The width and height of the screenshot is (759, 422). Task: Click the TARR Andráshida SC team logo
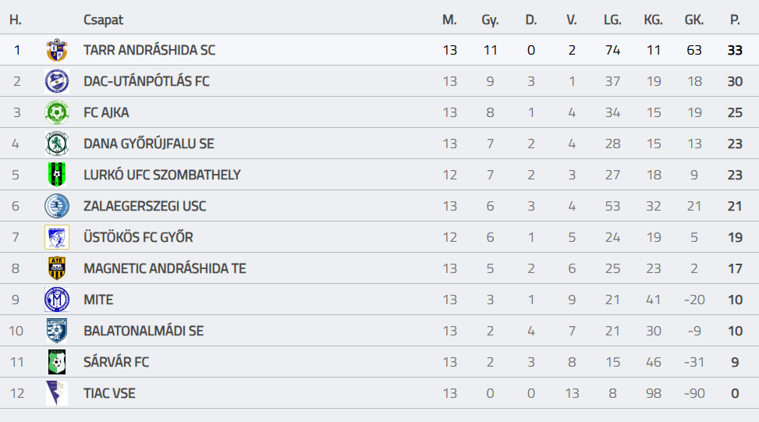point(56,50)
